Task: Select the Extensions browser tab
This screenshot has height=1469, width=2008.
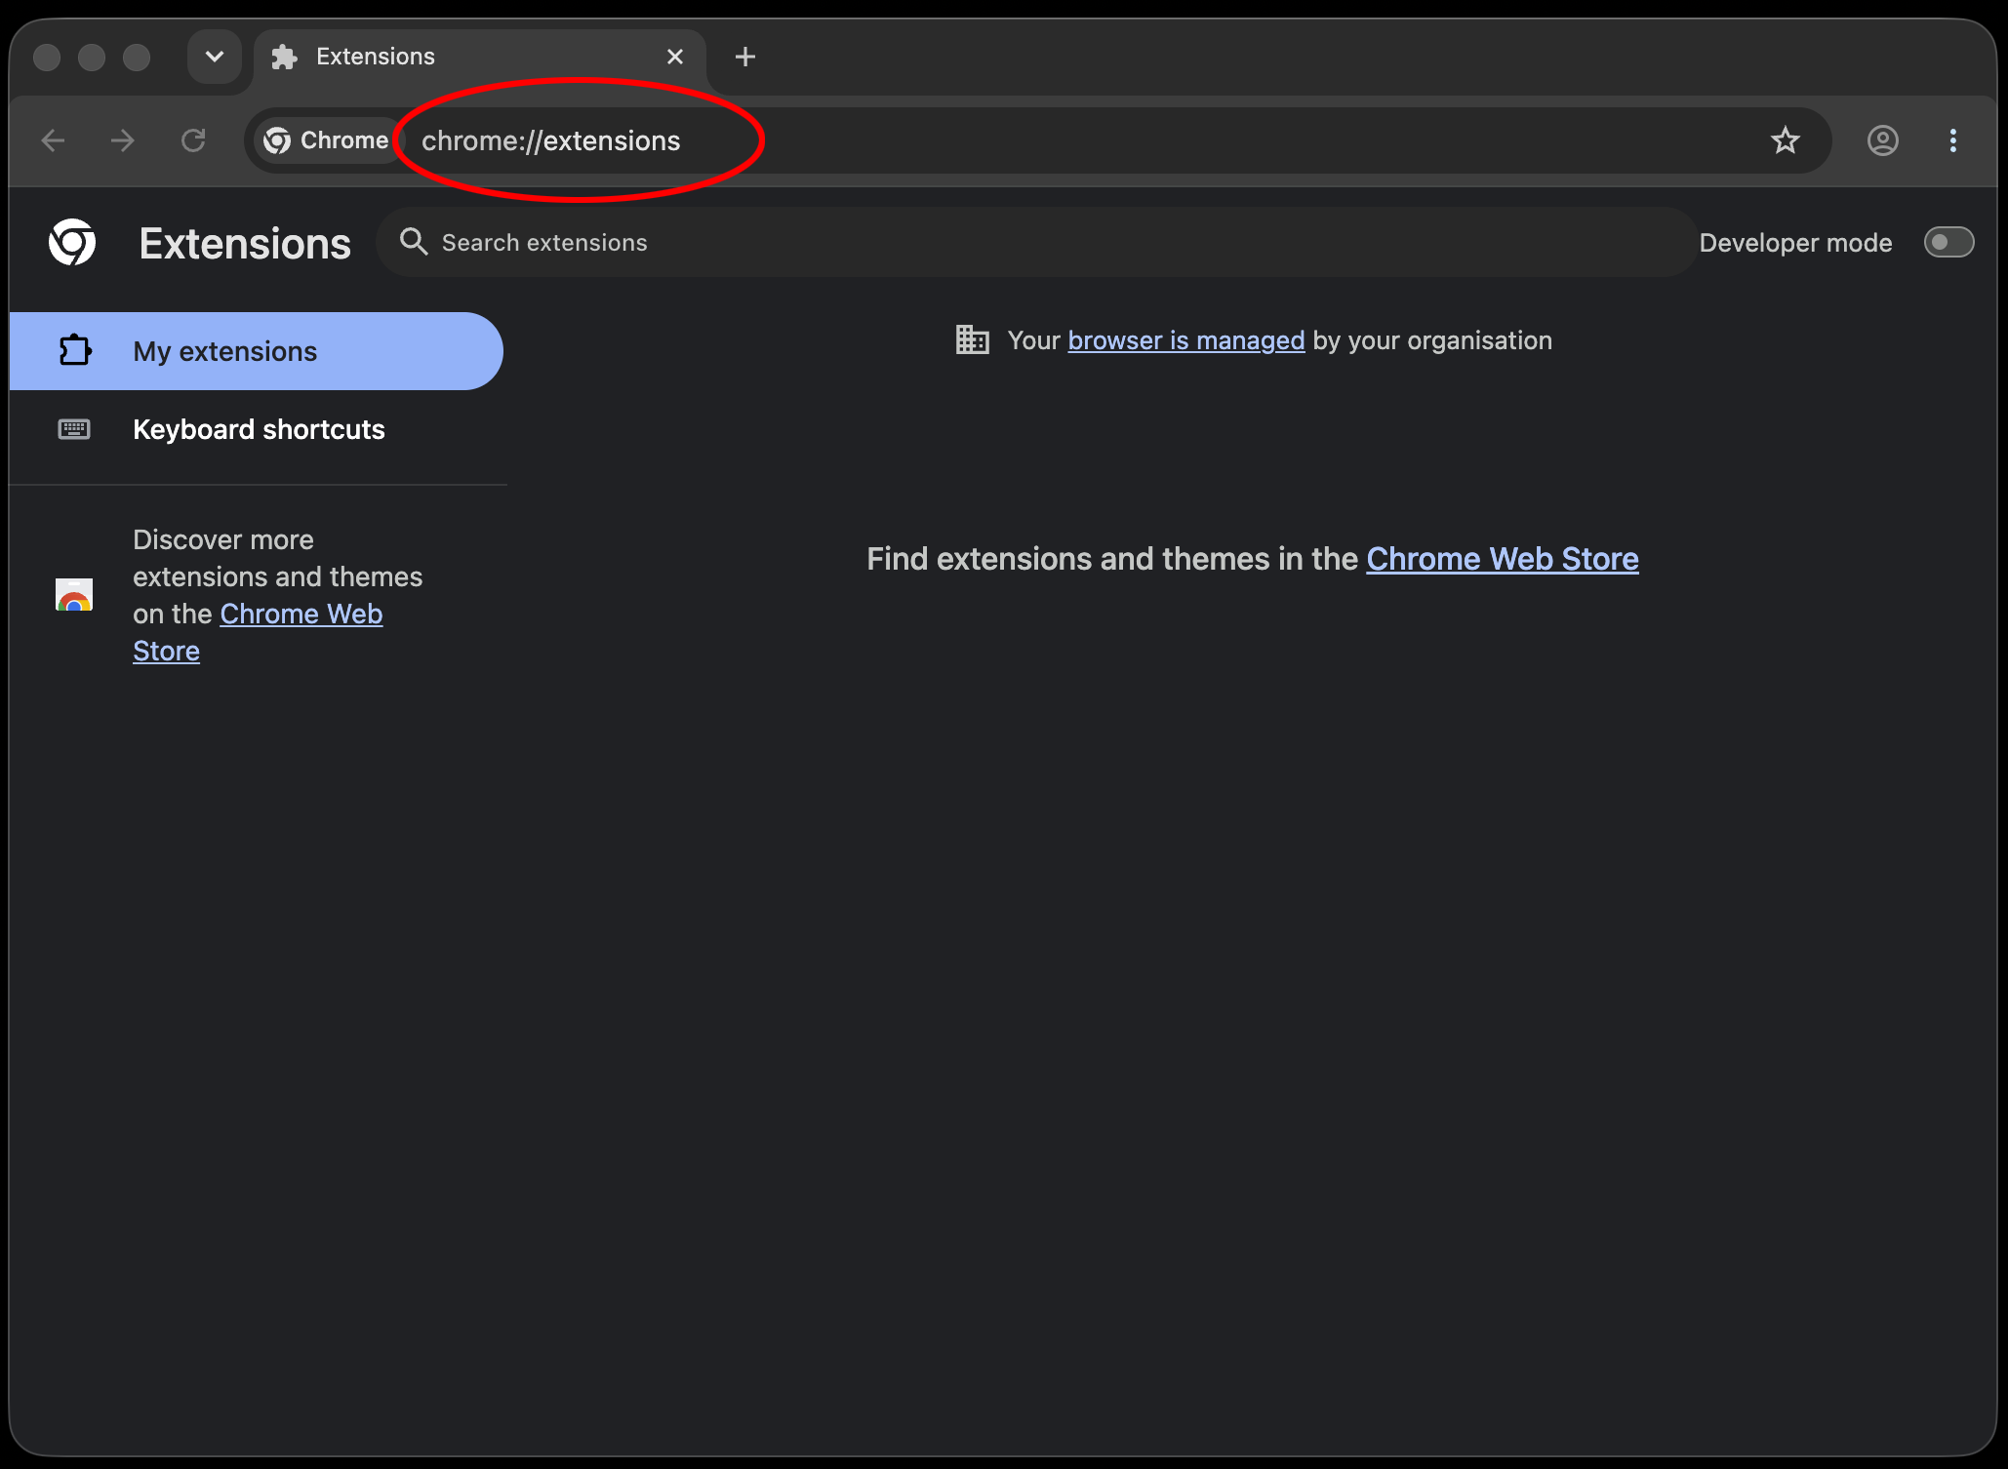Action: 479,58
